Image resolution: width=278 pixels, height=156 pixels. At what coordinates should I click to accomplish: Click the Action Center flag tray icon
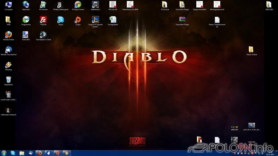256,153
